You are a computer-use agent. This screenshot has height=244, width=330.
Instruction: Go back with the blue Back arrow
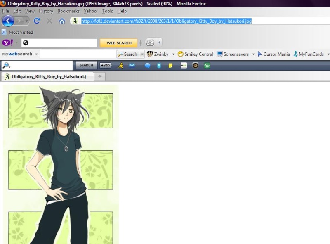[8, 21]
